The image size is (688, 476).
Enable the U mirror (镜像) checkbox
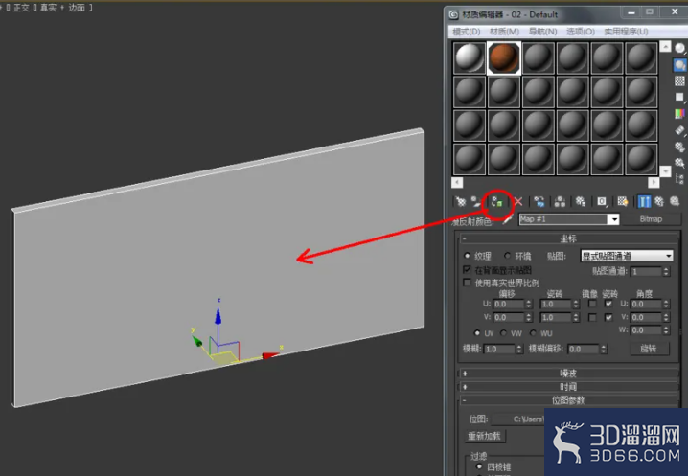point(592,304)
